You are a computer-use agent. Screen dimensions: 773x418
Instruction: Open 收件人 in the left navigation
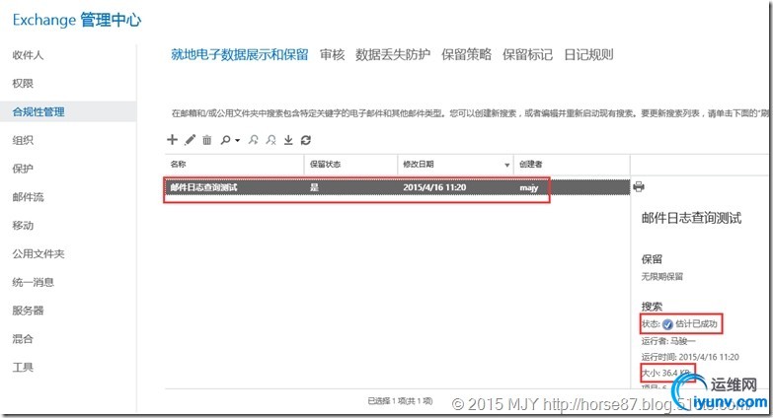[x=28, y=55]
